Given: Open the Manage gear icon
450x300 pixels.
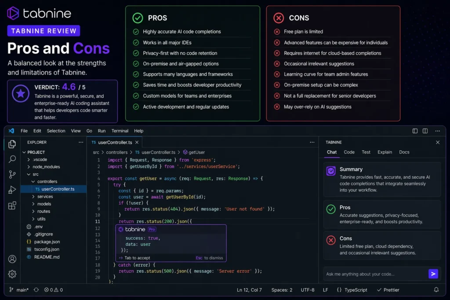Looking at the screenshot, I should 12,274.
